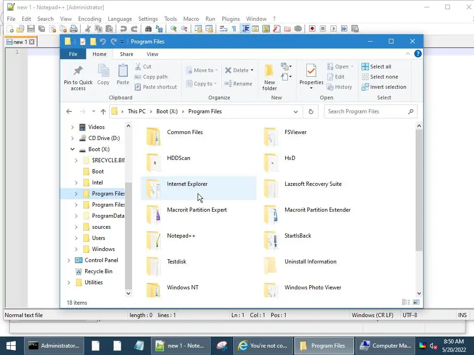
Task: Start macro recording with red record button
Action: [x=312, y=29]
